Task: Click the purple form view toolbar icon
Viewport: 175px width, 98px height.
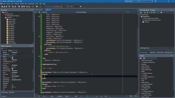Action: point(19,7)
